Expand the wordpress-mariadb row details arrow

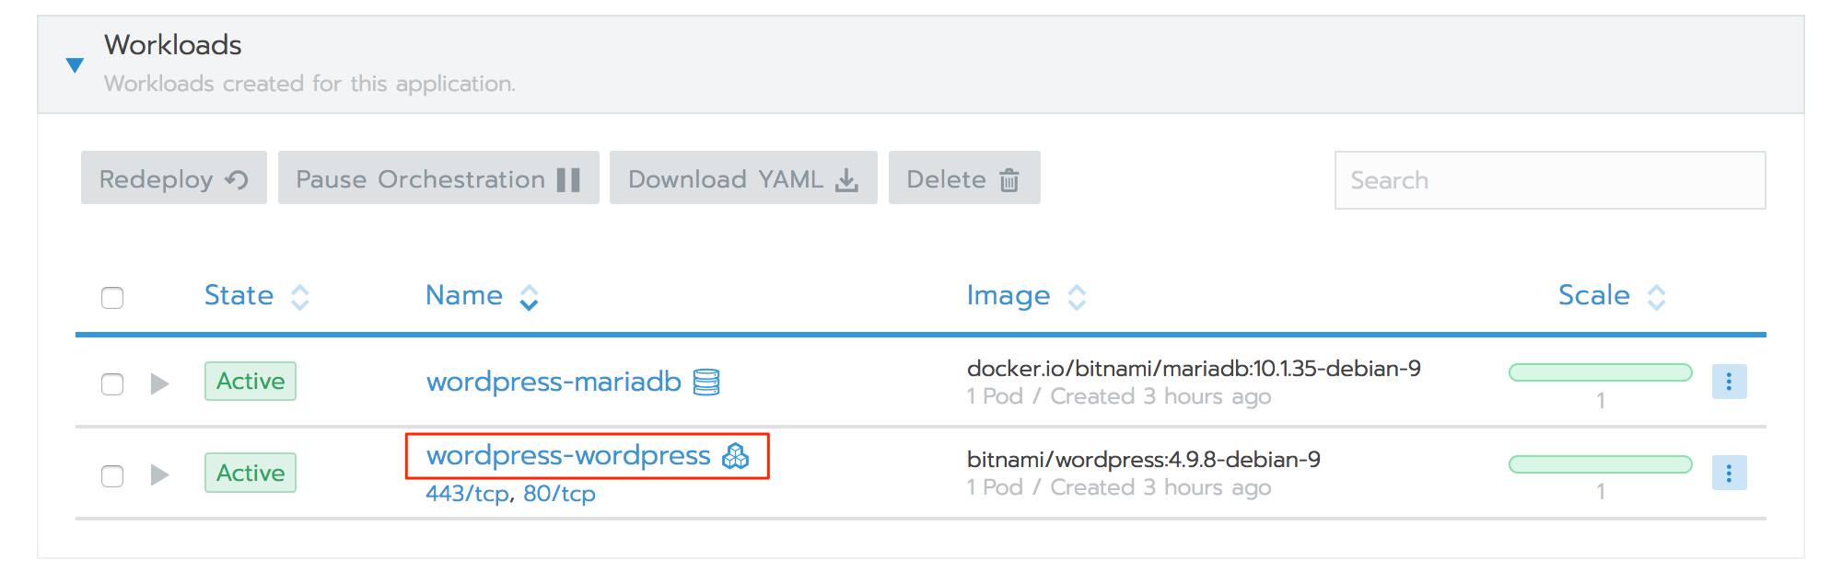[161, 382]
